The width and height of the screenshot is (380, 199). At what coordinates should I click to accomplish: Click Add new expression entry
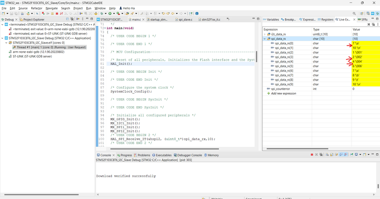pyautogui.click(x=283, y=93)
